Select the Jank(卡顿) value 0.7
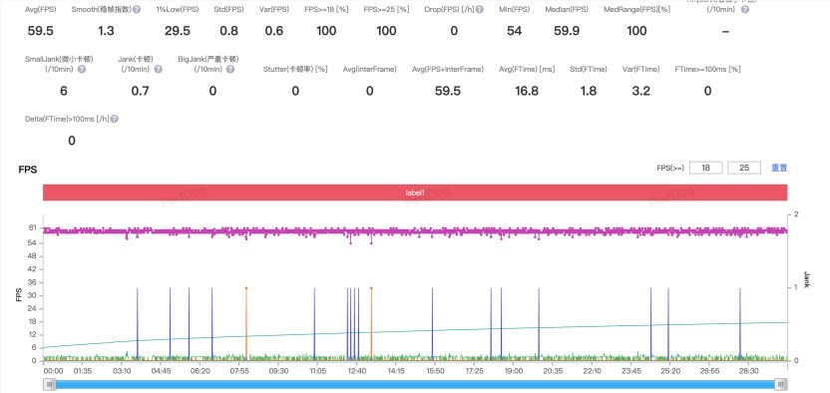 (140, 91)
